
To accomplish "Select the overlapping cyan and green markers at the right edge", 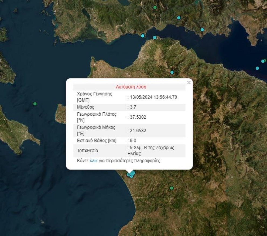I will (263, 61).
